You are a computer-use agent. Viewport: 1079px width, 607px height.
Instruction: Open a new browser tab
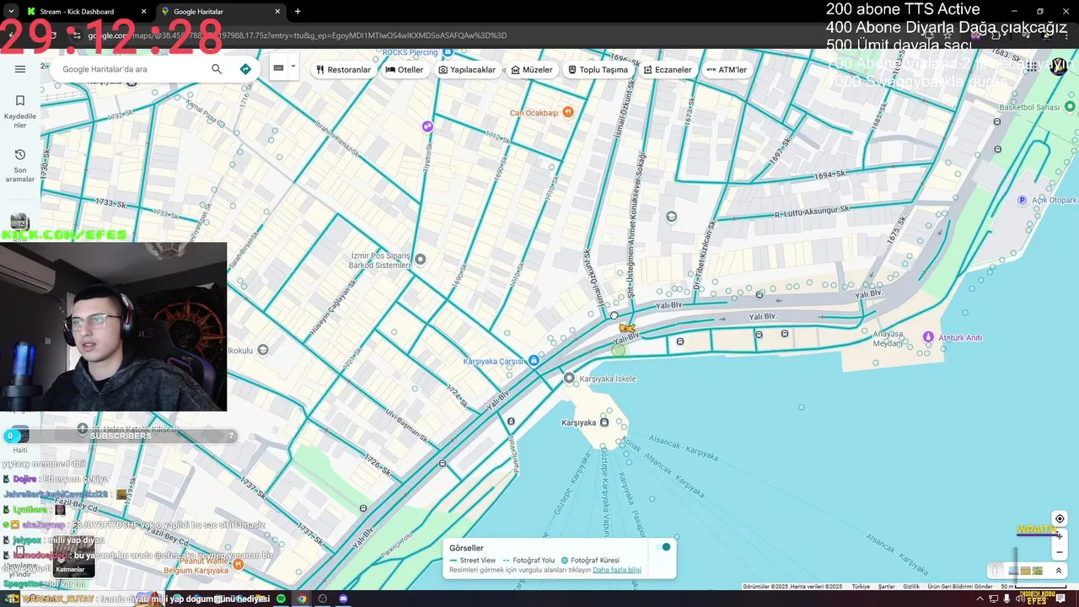tap(298, 12)
